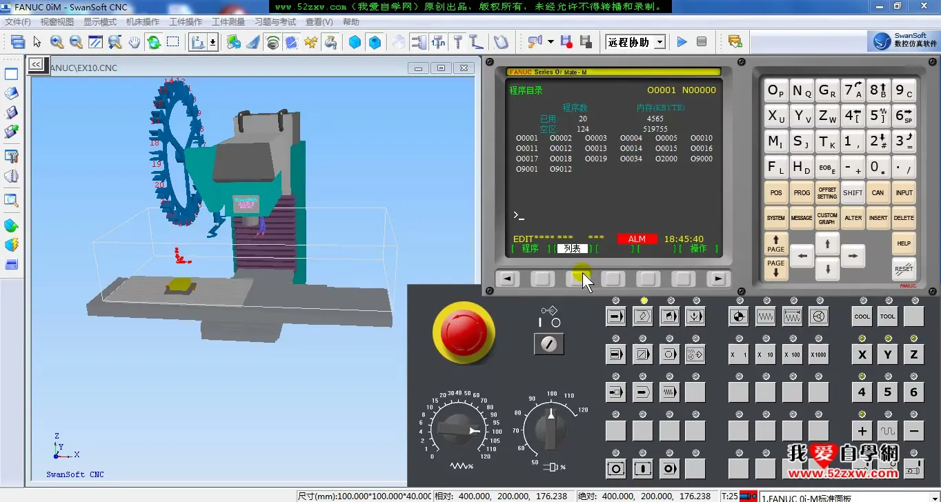This screenshot has width=941, height=502.
Task: Toggle the COOL coolant button
Action: pos(862,317)
